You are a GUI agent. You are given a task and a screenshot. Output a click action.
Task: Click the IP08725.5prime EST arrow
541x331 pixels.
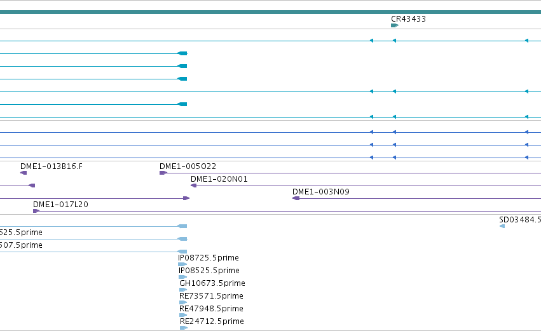pyautogui.click(x=182, y=264)
